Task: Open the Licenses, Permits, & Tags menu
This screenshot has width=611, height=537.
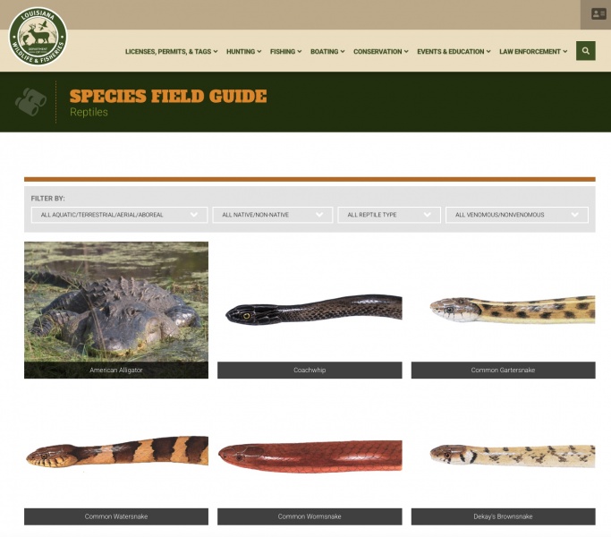Action: click(172, 52)
